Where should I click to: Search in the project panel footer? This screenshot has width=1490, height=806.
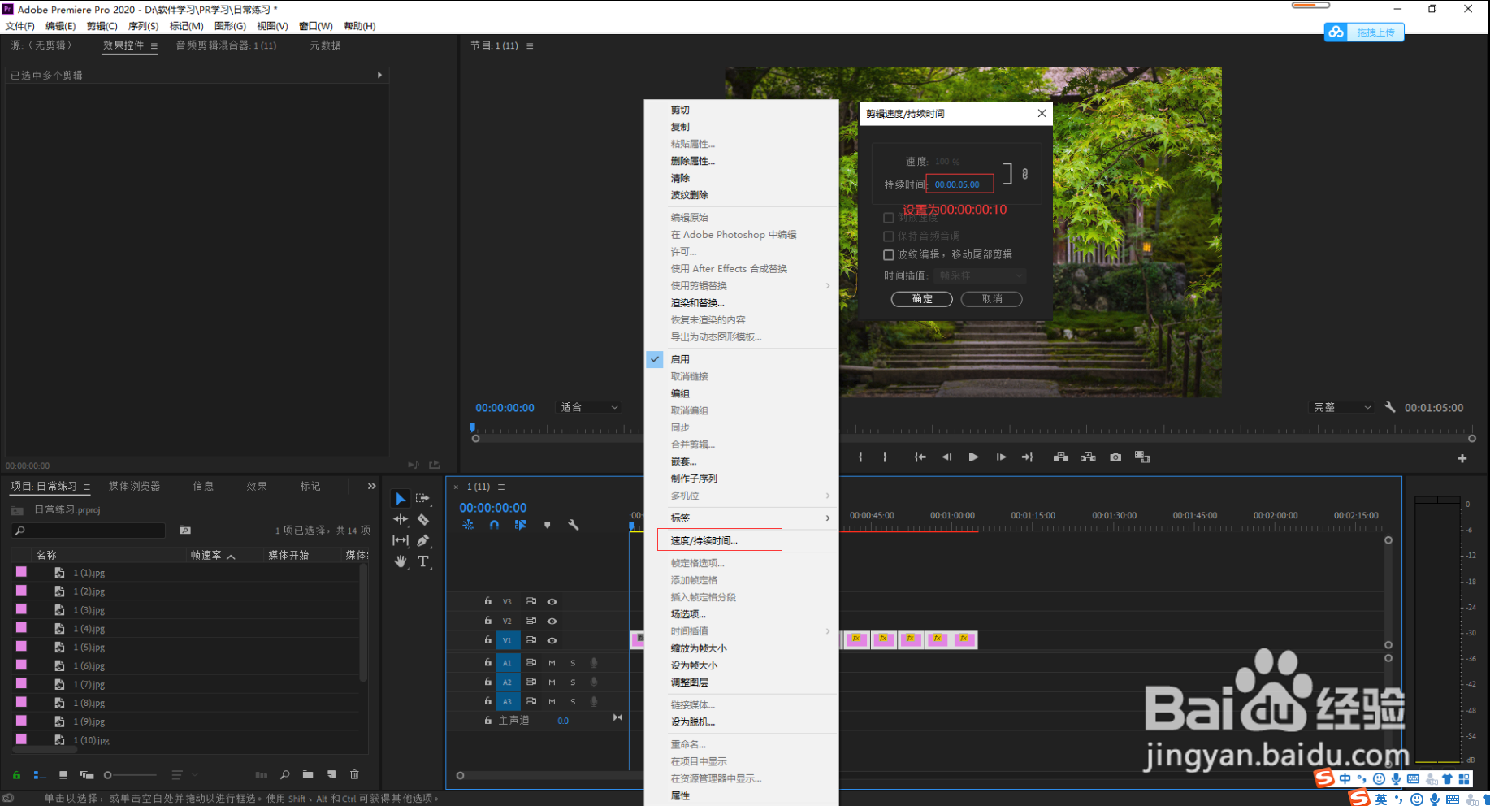point(284,775)
